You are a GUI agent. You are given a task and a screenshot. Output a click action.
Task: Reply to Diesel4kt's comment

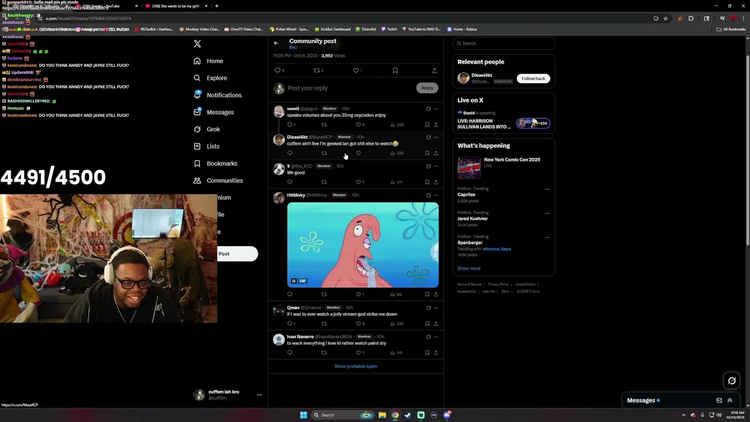[289, 153]
